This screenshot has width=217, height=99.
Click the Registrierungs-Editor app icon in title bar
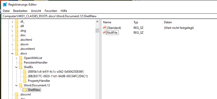(5, 4)
